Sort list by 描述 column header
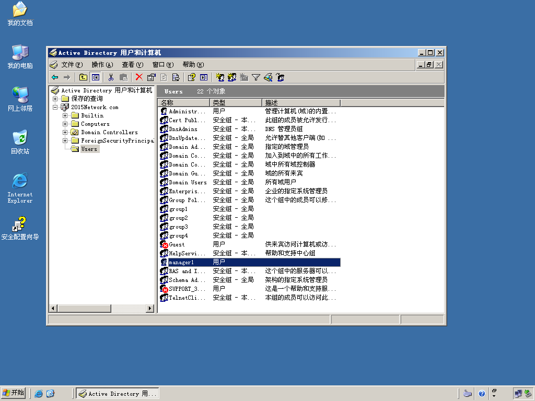 (x=301, y=103)
